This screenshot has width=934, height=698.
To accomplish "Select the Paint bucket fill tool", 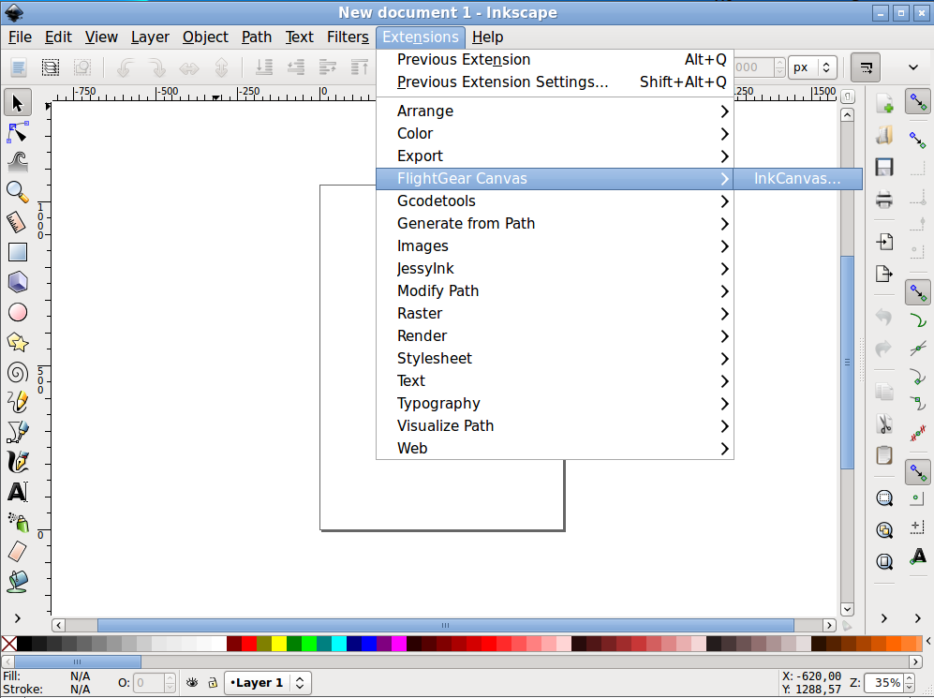I will 17,582.
